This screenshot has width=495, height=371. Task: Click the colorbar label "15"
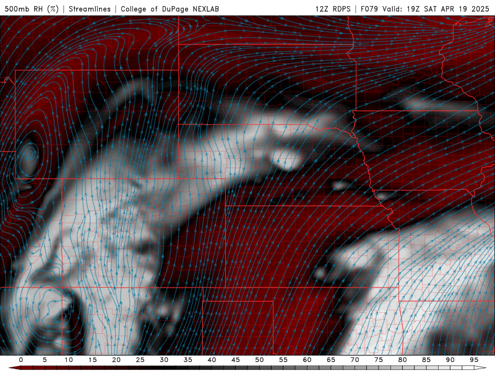click(92, 360)
